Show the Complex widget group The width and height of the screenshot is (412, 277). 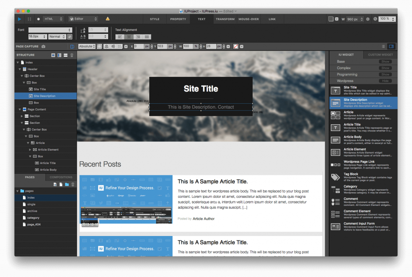click(x=385, y=68)
